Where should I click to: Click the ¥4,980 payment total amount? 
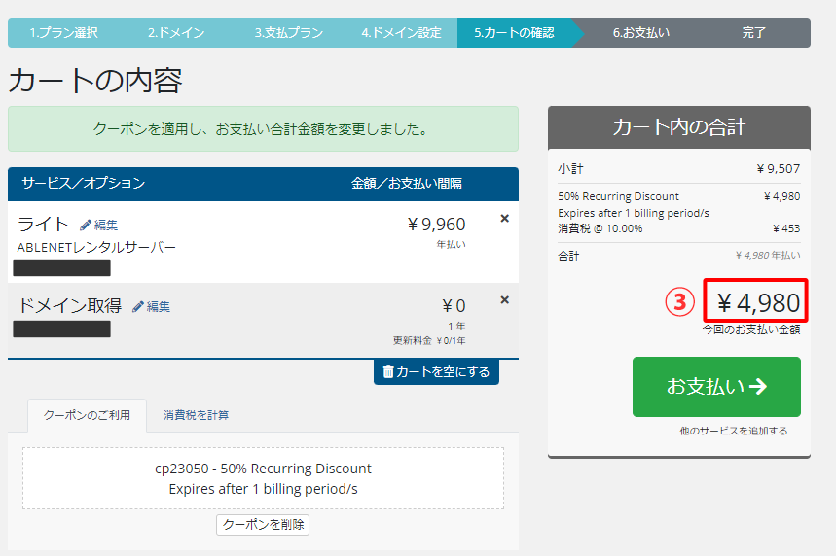[757, 303]
